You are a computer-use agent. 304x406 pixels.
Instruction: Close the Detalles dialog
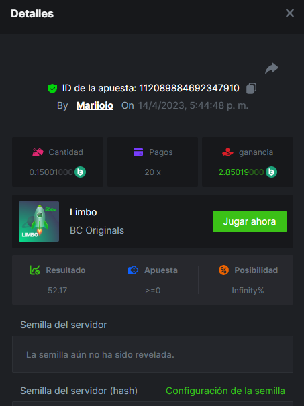point(290,13)
